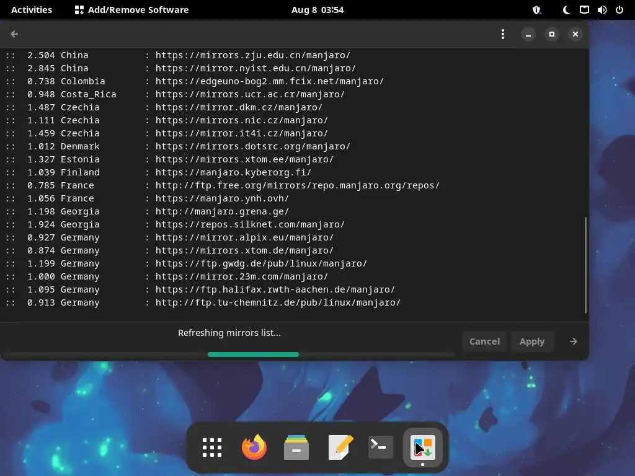Cancel the mirror refresh

(484, 342)
